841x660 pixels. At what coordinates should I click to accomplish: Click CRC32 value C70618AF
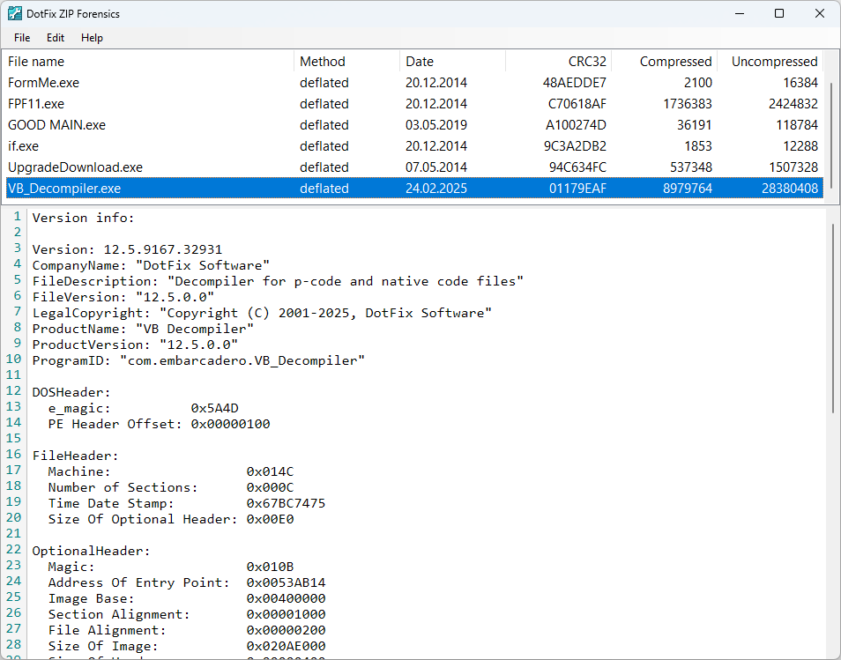pyautogui.click(x=577, y=103)
